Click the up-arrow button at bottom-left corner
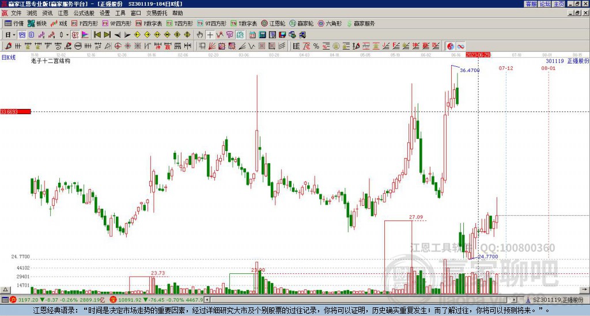 [x=5, y=289]
